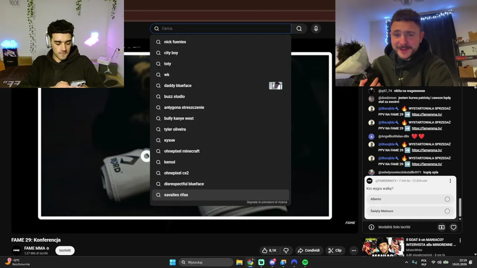Open the MisterWhite recommended video thumbnail

tap(383, 246)
